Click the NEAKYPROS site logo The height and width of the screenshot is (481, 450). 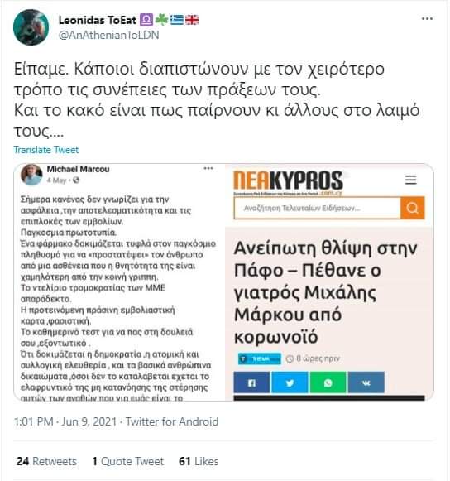point(288,182)
